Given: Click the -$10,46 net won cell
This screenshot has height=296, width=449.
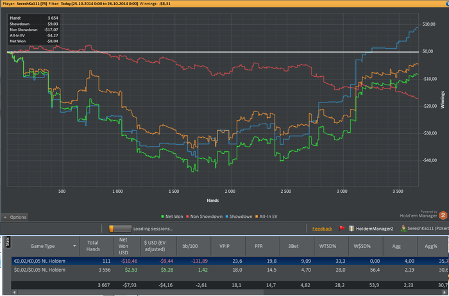Looking at the screenshot, I should tap(129, 261).
